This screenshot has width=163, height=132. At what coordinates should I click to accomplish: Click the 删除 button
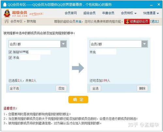142,88
